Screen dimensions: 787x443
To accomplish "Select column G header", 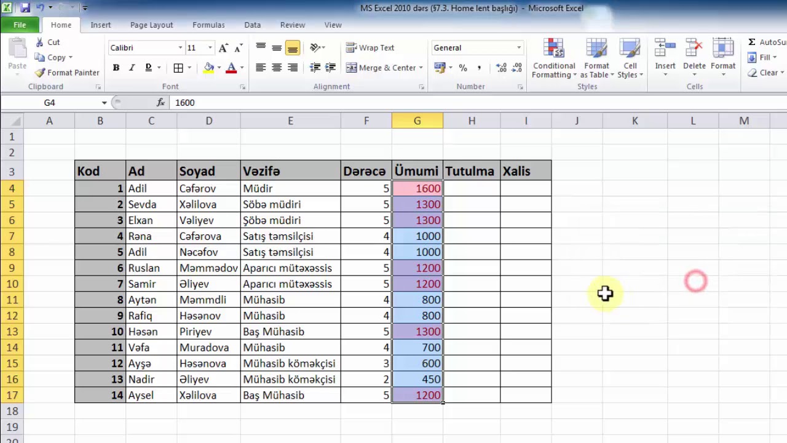I will [x=417, y=121].
